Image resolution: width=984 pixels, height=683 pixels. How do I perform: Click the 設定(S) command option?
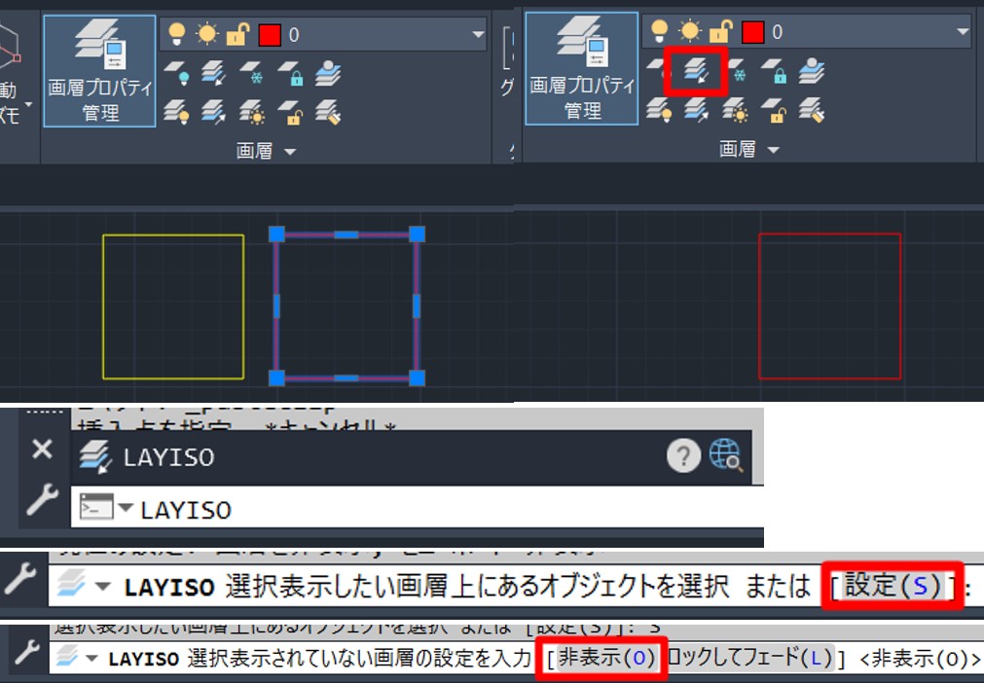pos(893,587)
